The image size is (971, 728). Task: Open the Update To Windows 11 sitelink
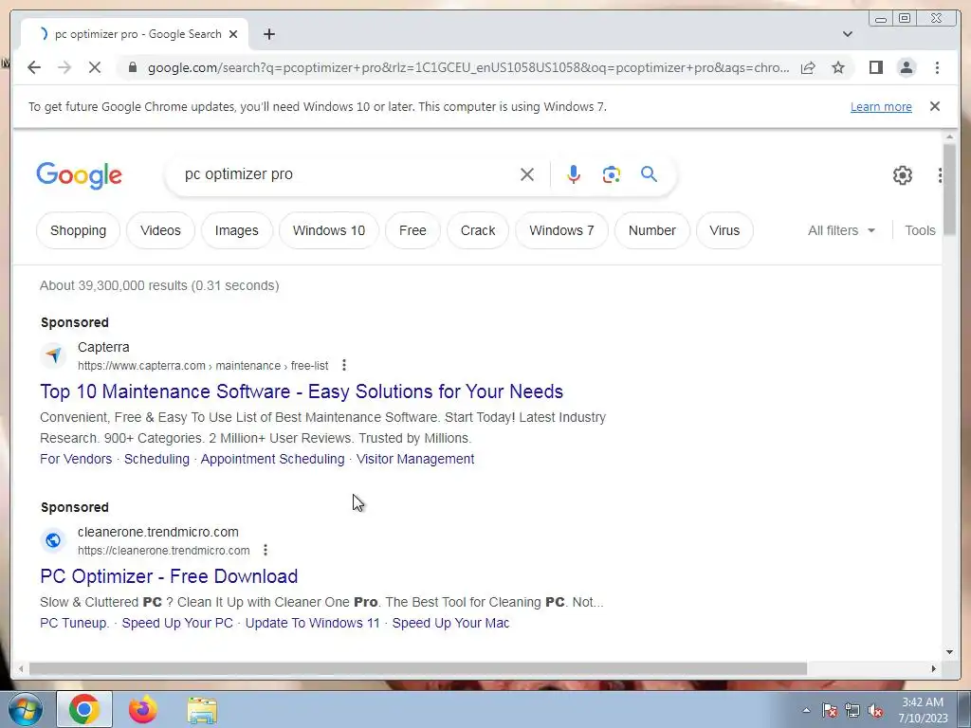[312, 623]
